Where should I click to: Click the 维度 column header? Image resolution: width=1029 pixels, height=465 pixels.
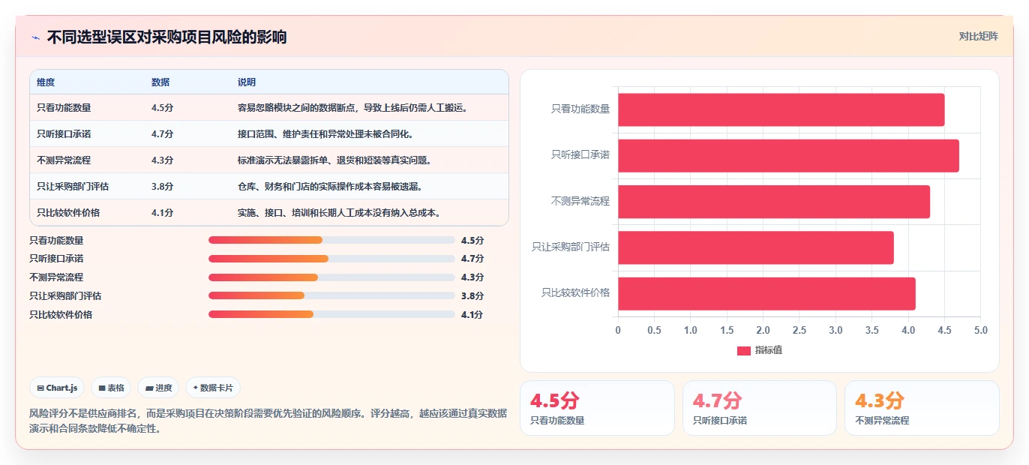click(46, 82)
